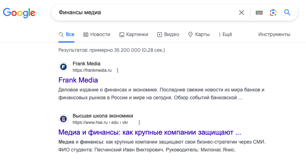Screen dimensions: 306x165
Task: Click the Деловое издание о финансах snippet
Action: 161,94
